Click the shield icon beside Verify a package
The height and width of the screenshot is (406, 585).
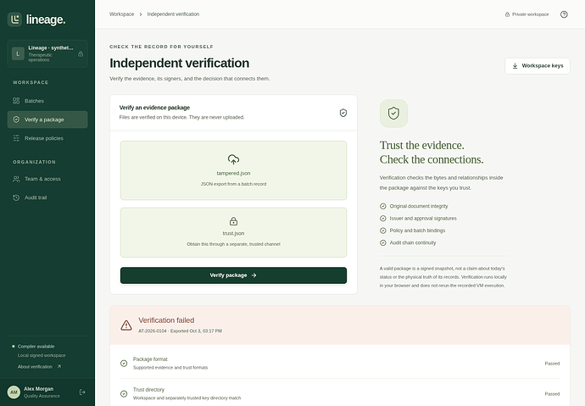coord(16,120)
